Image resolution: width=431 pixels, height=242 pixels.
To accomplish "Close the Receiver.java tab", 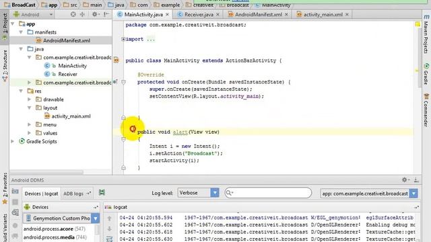I will point(218,15).
